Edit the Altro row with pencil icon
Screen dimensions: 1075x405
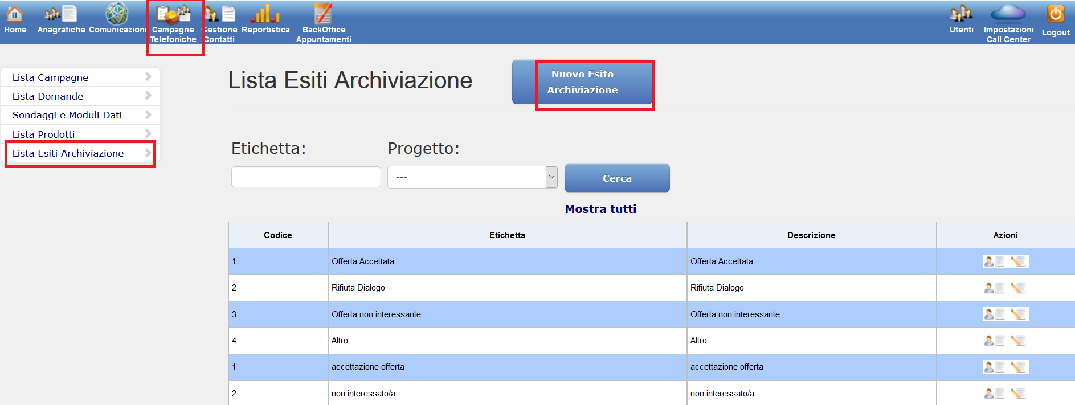point(1018,341)
